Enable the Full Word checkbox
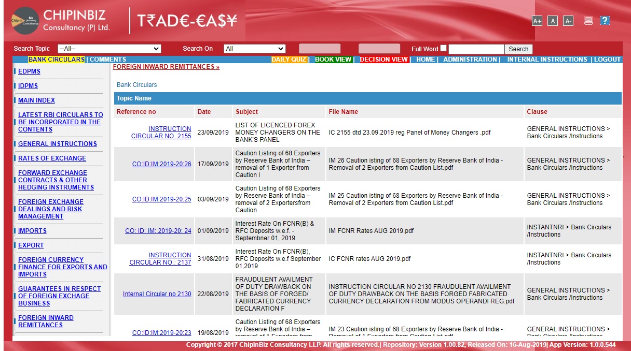Viewport: 631px width, 351px height. [x=443, y=48]
